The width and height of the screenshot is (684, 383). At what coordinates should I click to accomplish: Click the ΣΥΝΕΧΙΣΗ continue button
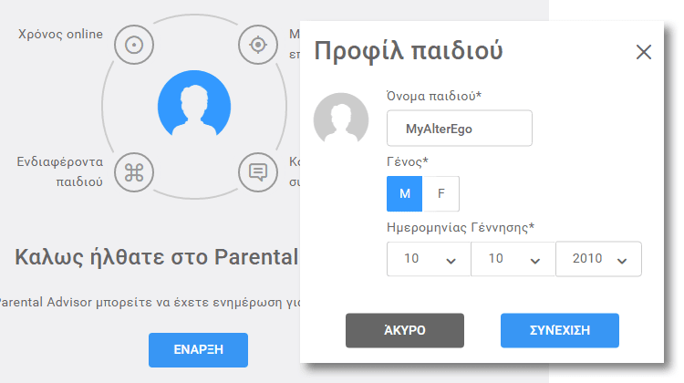(560, 330)
